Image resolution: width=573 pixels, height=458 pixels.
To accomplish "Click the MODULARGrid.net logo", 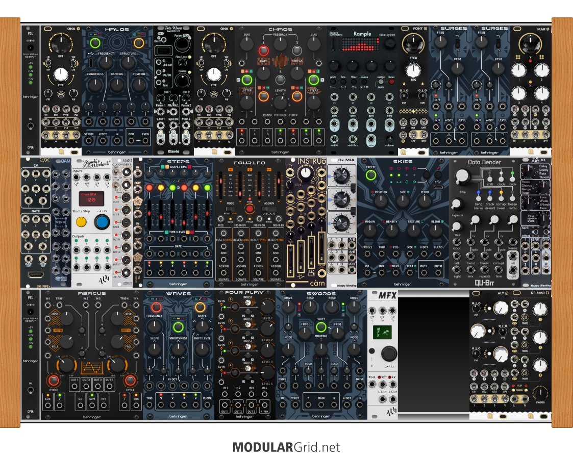I will point(286,447).
